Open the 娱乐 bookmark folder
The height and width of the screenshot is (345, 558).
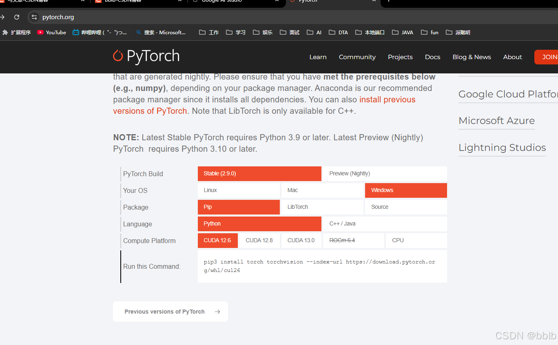[263, 32]
